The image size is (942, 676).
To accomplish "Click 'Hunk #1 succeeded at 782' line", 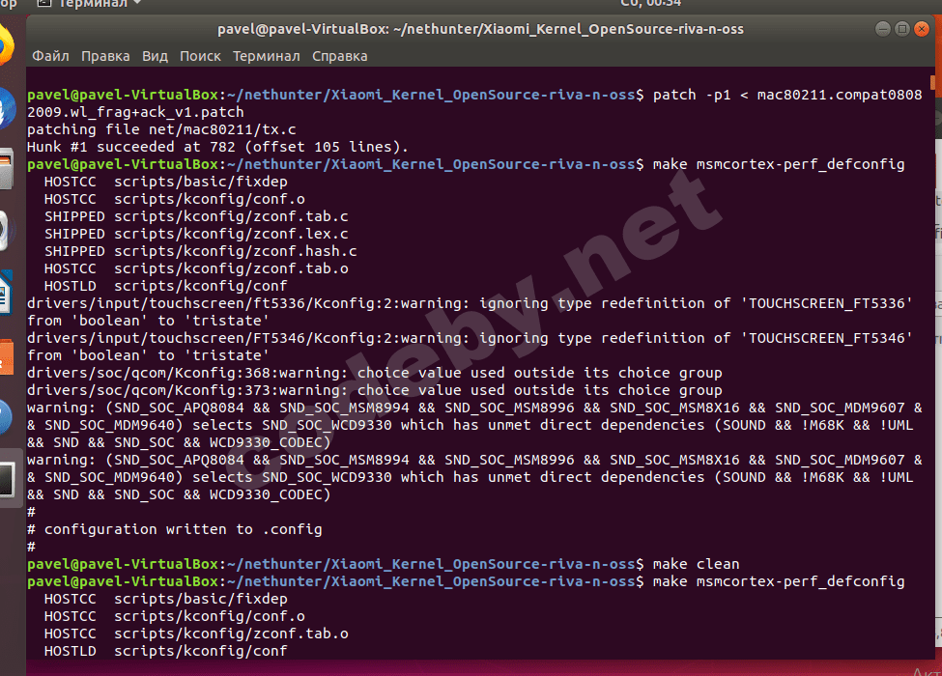I will [217, 147].
